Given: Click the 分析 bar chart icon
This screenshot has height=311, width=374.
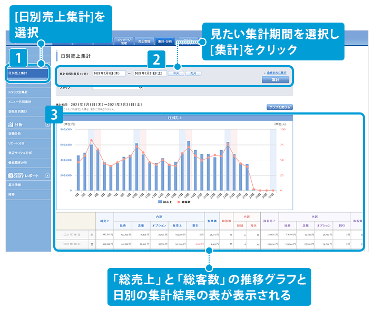Looking at the screenshot, I should [x=11, y=124].
